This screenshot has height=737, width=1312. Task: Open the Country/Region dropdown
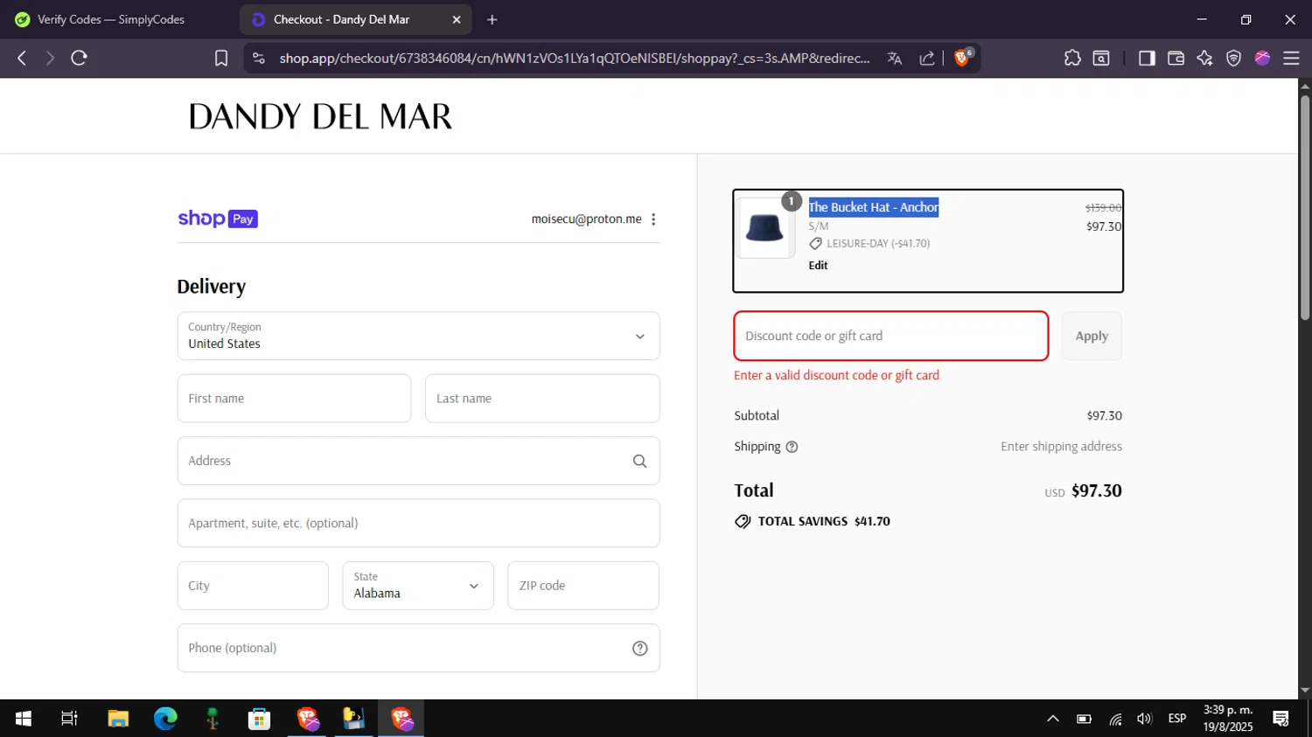pos(418,336)
